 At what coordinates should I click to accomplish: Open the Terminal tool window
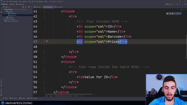coord(22,98)
